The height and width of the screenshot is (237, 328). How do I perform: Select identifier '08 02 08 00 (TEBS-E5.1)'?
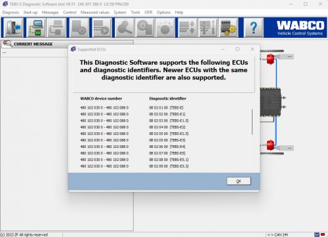169,160
